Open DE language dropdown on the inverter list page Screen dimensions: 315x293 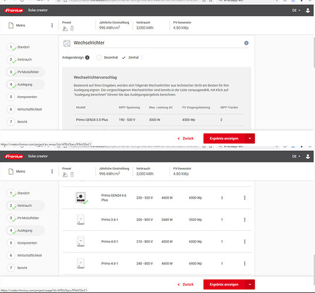point(296,156)
